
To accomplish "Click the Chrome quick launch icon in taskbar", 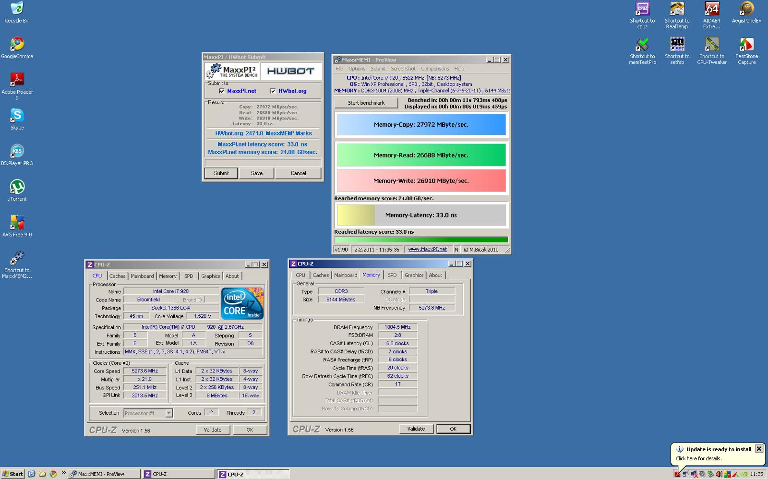I will (53, 474).
